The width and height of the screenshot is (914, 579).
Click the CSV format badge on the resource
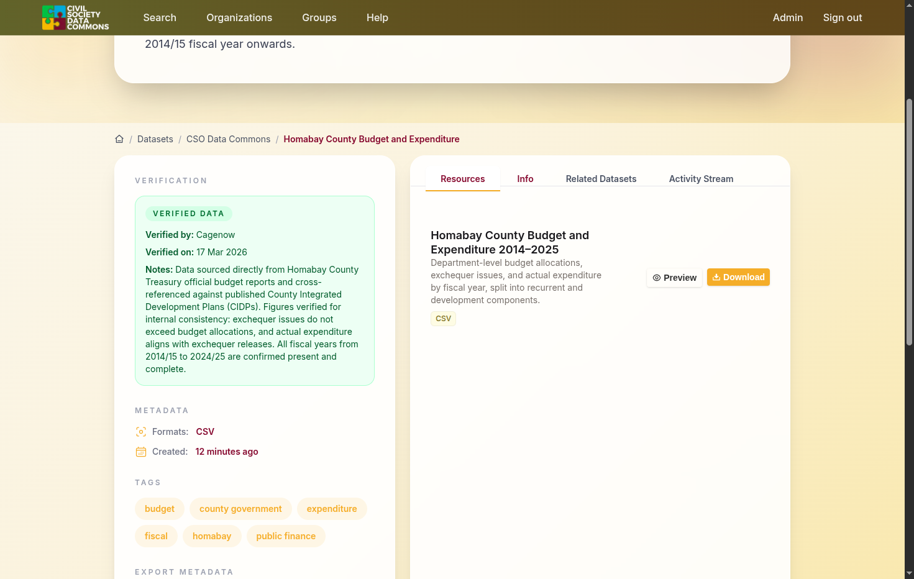[443, 319]
